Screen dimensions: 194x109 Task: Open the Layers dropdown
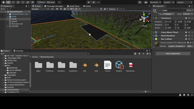tap(169, 2)
